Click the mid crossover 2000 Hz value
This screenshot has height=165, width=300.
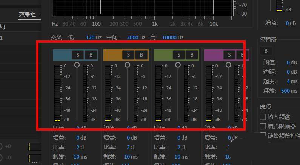[x=132, y=37]
